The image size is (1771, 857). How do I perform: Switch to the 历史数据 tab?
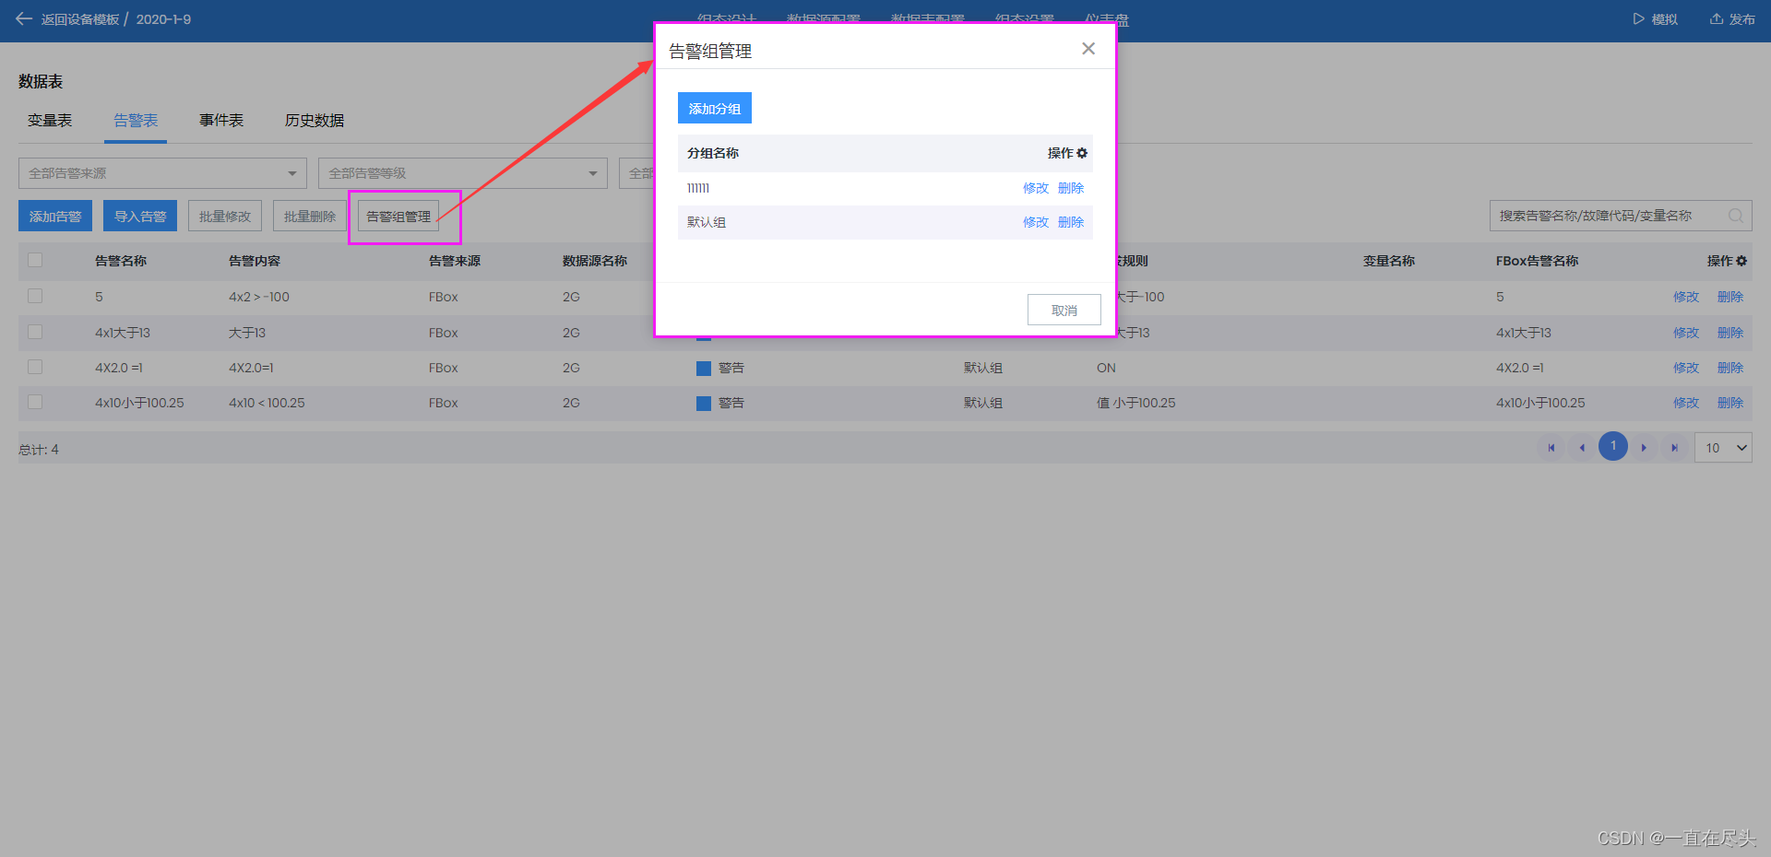tap(315, 121)
